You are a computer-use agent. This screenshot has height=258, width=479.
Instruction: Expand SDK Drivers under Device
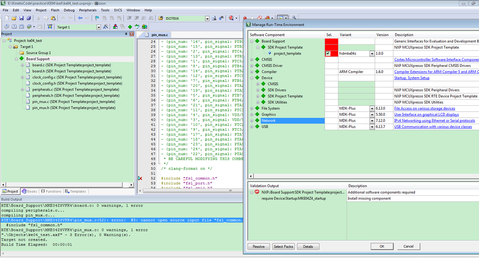click(x=258, y=90)
